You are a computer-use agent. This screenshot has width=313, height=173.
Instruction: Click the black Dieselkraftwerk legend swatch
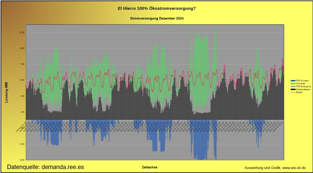click(x=293, y=89)
